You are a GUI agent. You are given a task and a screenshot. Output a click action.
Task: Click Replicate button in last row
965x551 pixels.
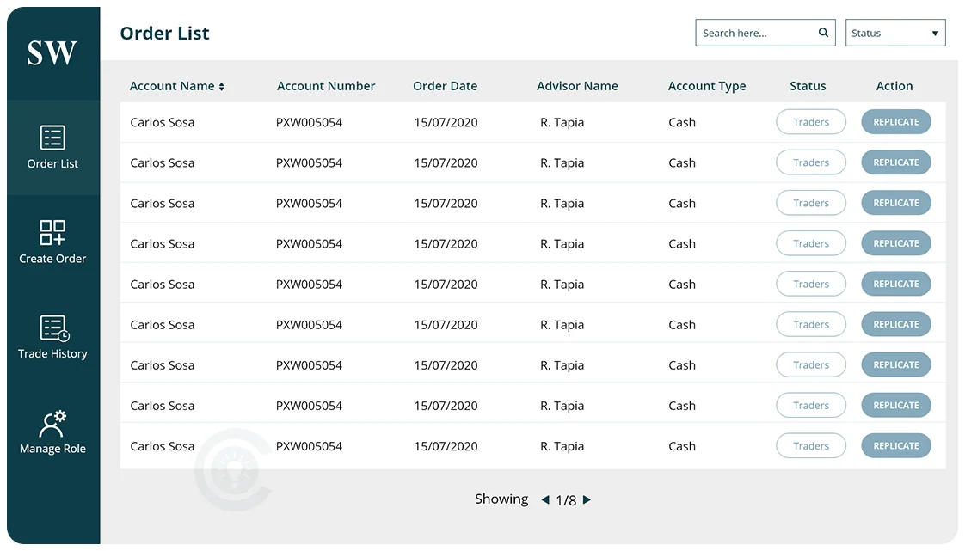(895, 446)
